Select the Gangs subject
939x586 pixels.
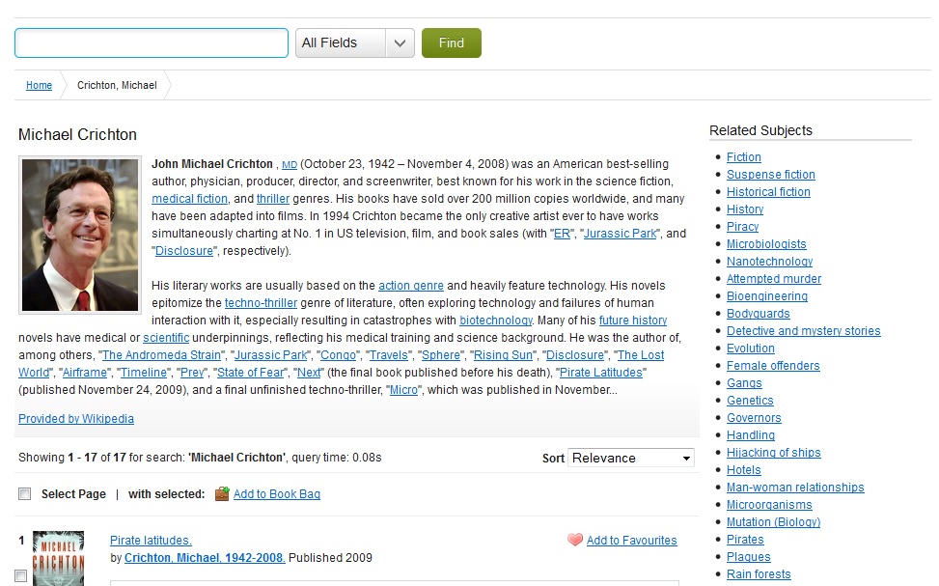pyautogui.click(x=744, y=383)
